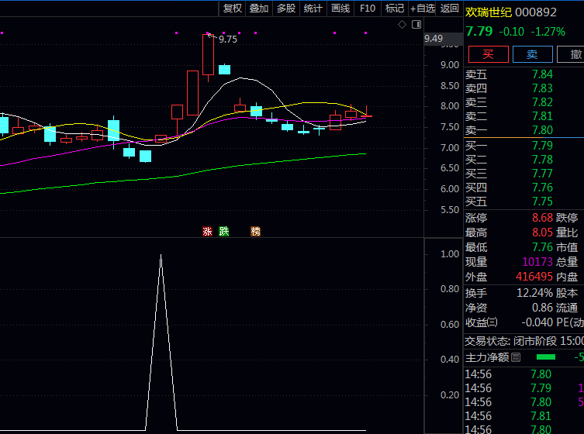Click the 标记 mark button
This screenshot has width=584, height=434.
coord(395,9)
